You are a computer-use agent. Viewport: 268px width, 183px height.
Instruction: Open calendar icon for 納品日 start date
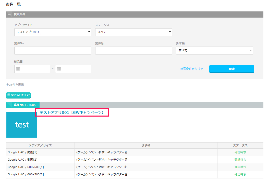pyautogui.click(x=18, y=69)
